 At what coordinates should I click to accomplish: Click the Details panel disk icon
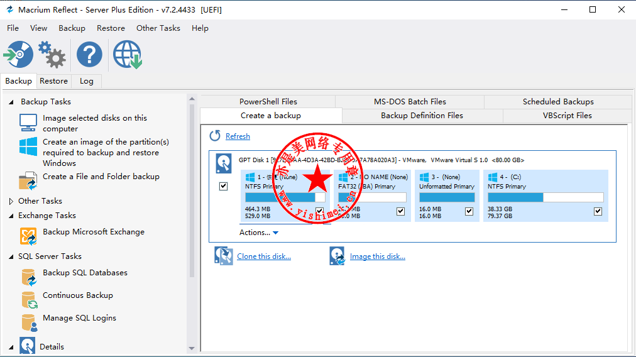click(x=27, y=346)
